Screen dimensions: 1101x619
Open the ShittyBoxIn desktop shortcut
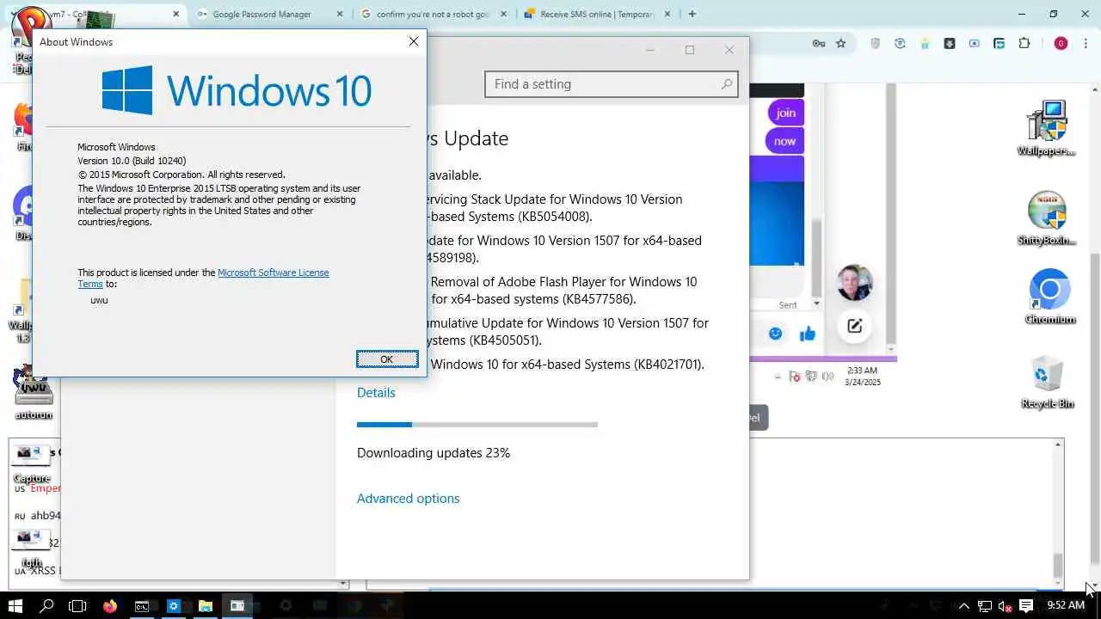1047,219
